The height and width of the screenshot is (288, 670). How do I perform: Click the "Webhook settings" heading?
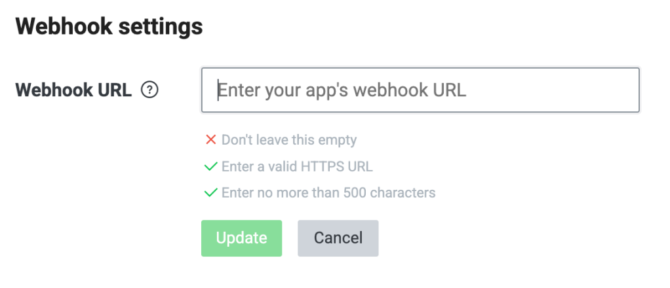109,27
